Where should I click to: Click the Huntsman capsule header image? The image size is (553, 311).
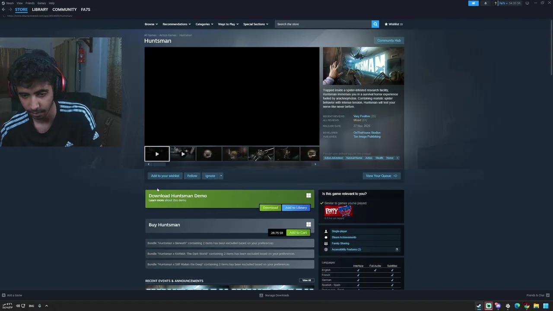click(363, 66)
